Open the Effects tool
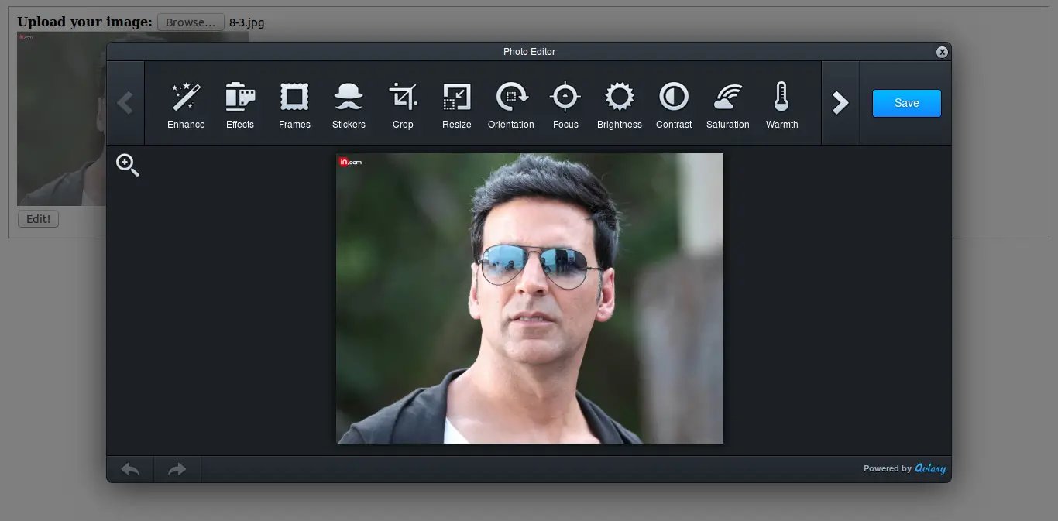Viewport: 1058px width, 521px height. [240, 104]
